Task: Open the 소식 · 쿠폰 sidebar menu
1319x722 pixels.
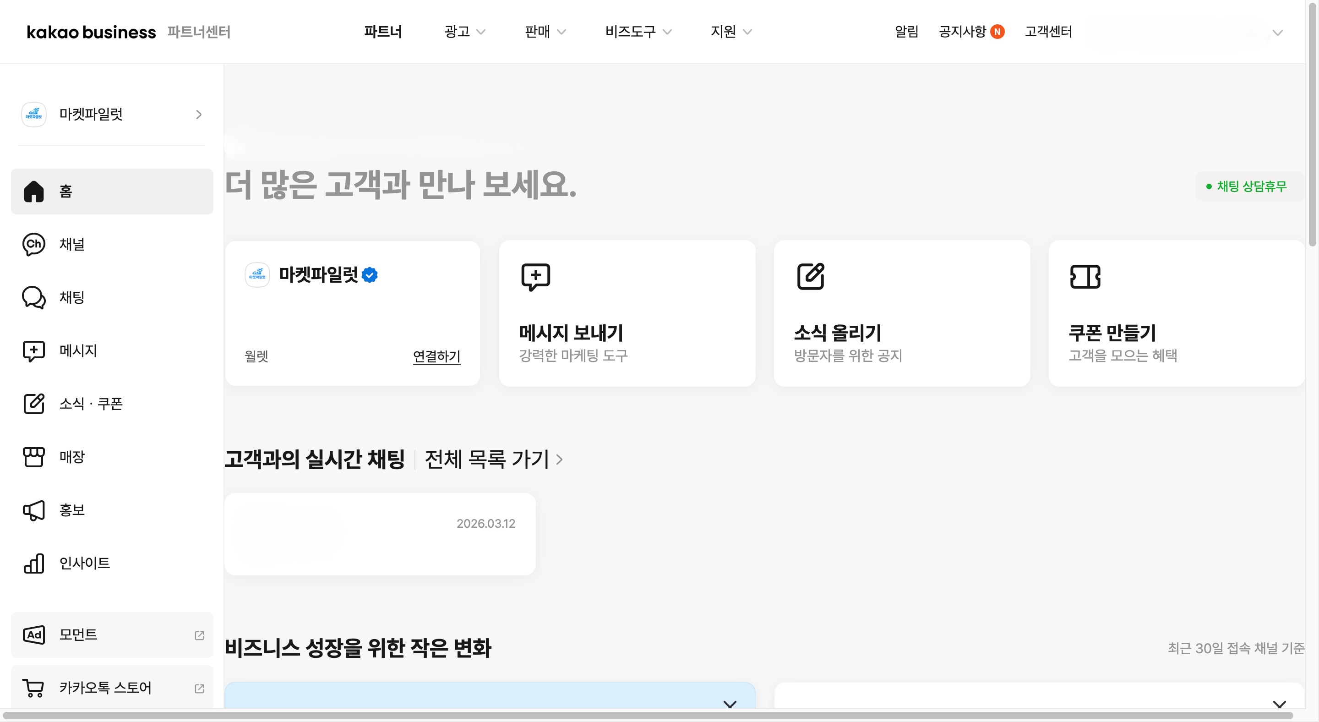Action: 112,404
